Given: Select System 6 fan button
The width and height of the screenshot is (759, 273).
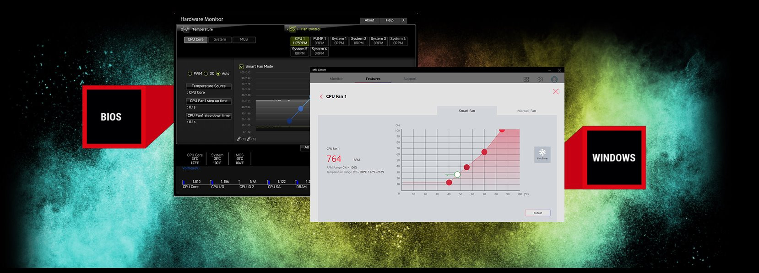Looking at the screenshot, I should tap(320, 51).
